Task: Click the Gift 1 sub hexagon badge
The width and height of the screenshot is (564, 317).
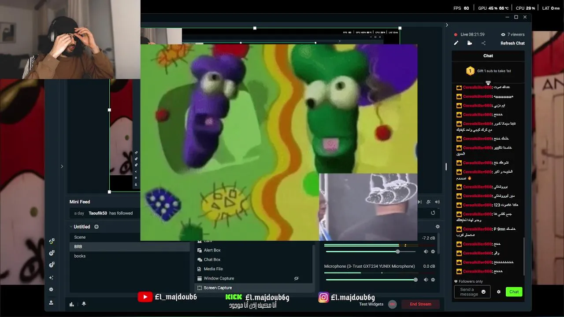Action: (x=470, y=71)
